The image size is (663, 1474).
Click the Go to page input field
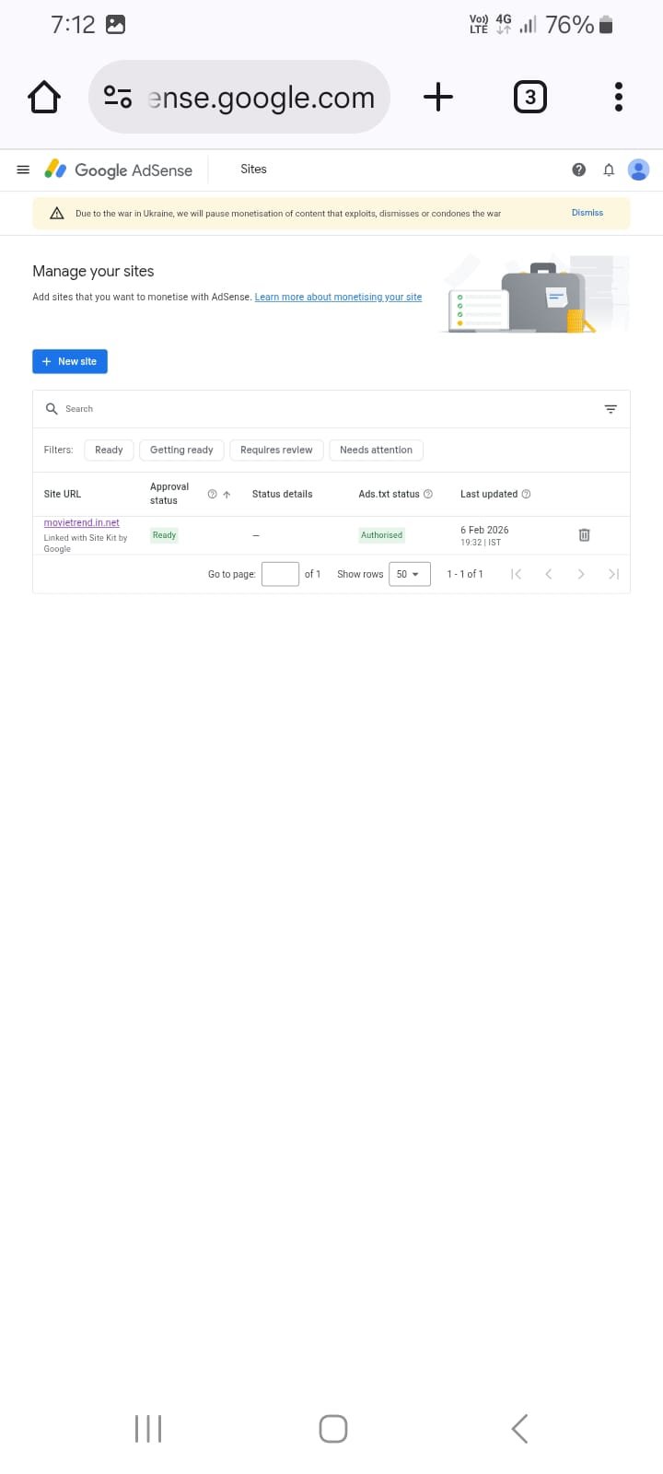click(280, 574)
